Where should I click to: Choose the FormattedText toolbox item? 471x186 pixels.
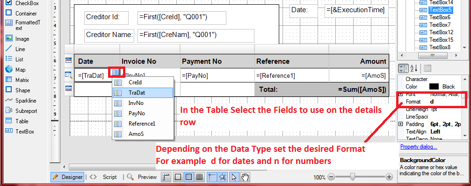tap(23, 25)
